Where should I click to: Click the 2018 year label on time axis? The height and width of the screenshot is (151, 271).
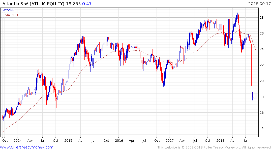[220, 141]
